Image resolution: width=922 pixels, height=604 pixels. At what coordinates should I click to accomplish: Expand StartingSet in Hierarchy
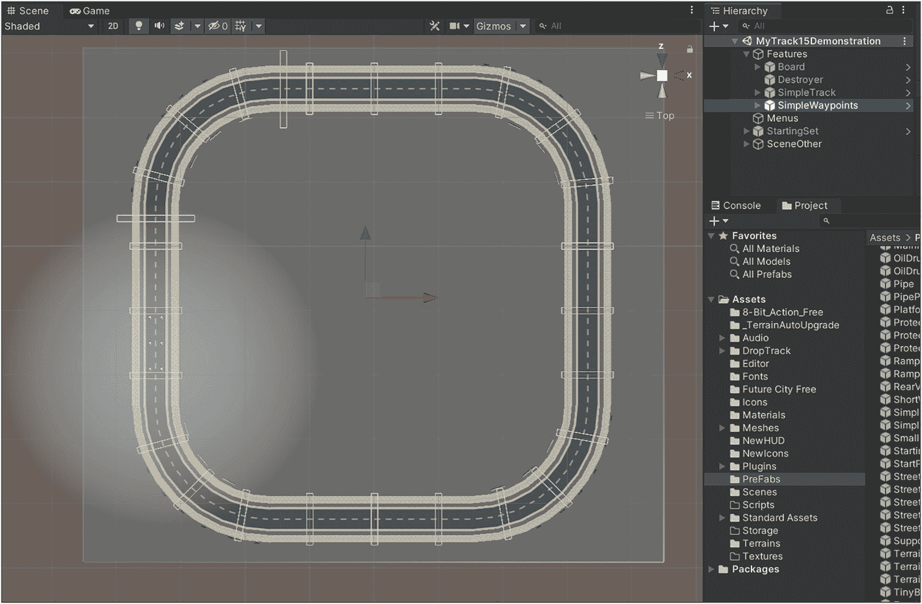point(747,131)
